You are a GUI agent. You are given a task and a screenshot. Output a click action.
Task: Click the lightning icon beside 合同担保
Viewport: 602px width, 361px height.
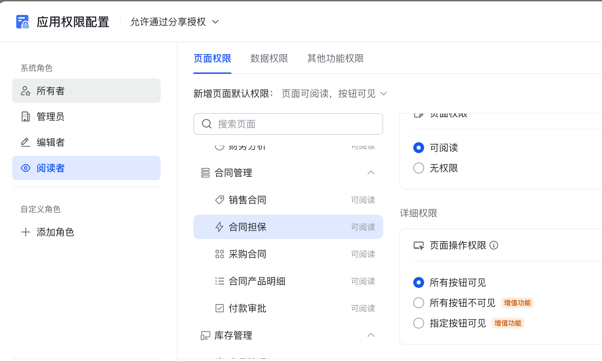(x=219, y=227)
